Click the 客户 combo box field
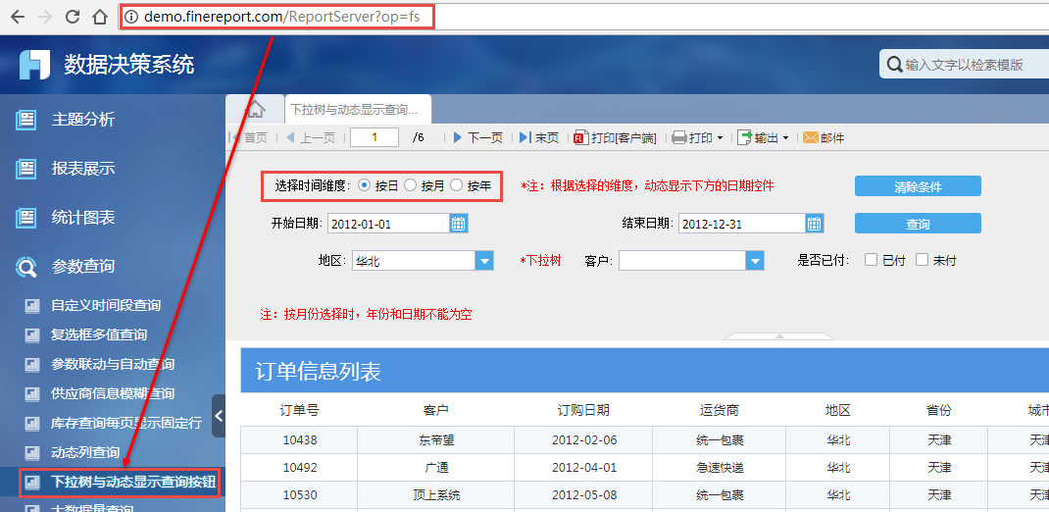The height and width of the screenshot is (512, 1049). click(x=682, y=261)
